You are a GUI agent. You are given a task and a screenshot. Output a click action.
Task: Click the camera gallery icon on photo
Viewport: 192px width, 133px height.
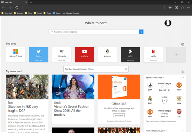coord(58,93)
